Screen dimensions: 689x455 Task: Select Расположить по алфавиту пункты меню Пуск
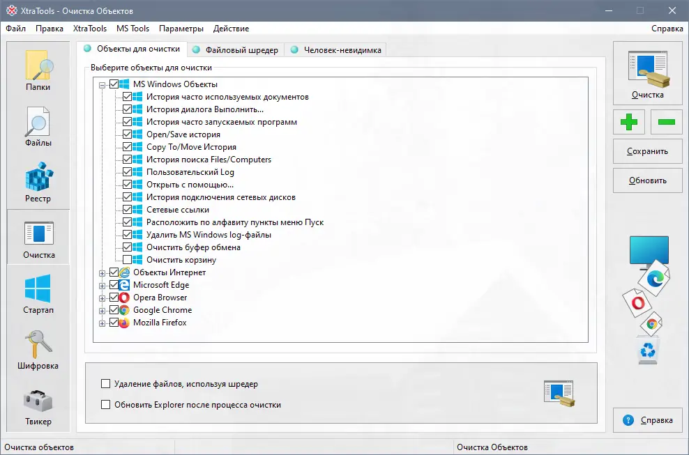click(x=235, y=222)
